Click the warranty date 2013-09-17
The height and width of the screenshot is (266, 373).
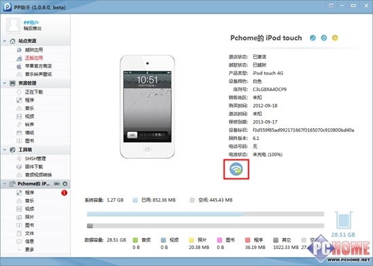tap(265, 122)
